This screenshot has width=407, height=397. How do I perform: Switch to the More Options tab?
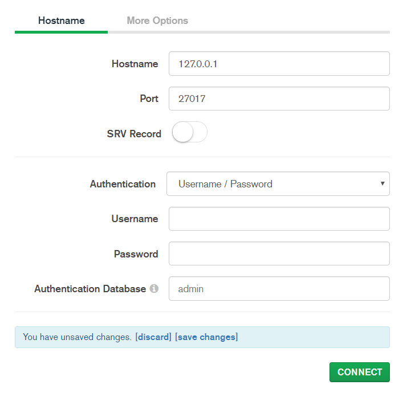coord(157,21)
